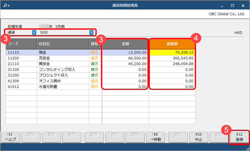Close the 通貨別開始残高 window
The width and height of the screenshot is (250, 151).
tap(243, 6)
